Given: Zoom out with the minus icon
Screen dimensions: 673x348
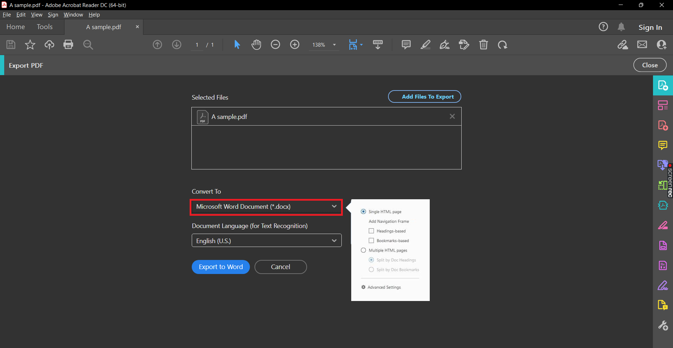Looking at the screenshot, I should pyautogui.click(x=276, y=45).
